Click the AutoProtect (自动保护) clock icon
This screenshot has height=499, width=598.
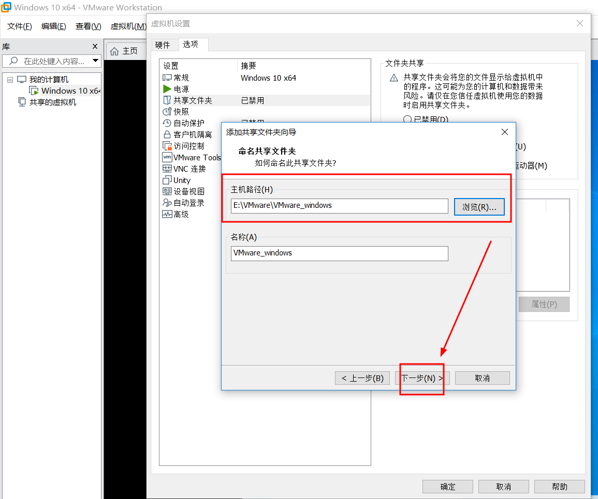(x=167, y=123)
